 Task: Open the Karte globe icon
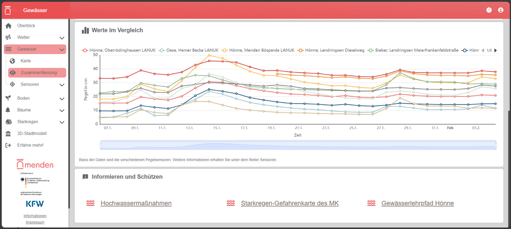[x=13, y=61]
